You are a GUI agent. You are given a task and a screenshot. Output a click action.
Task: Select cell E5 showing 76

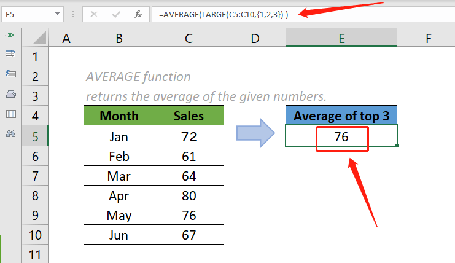pos(341,137)
